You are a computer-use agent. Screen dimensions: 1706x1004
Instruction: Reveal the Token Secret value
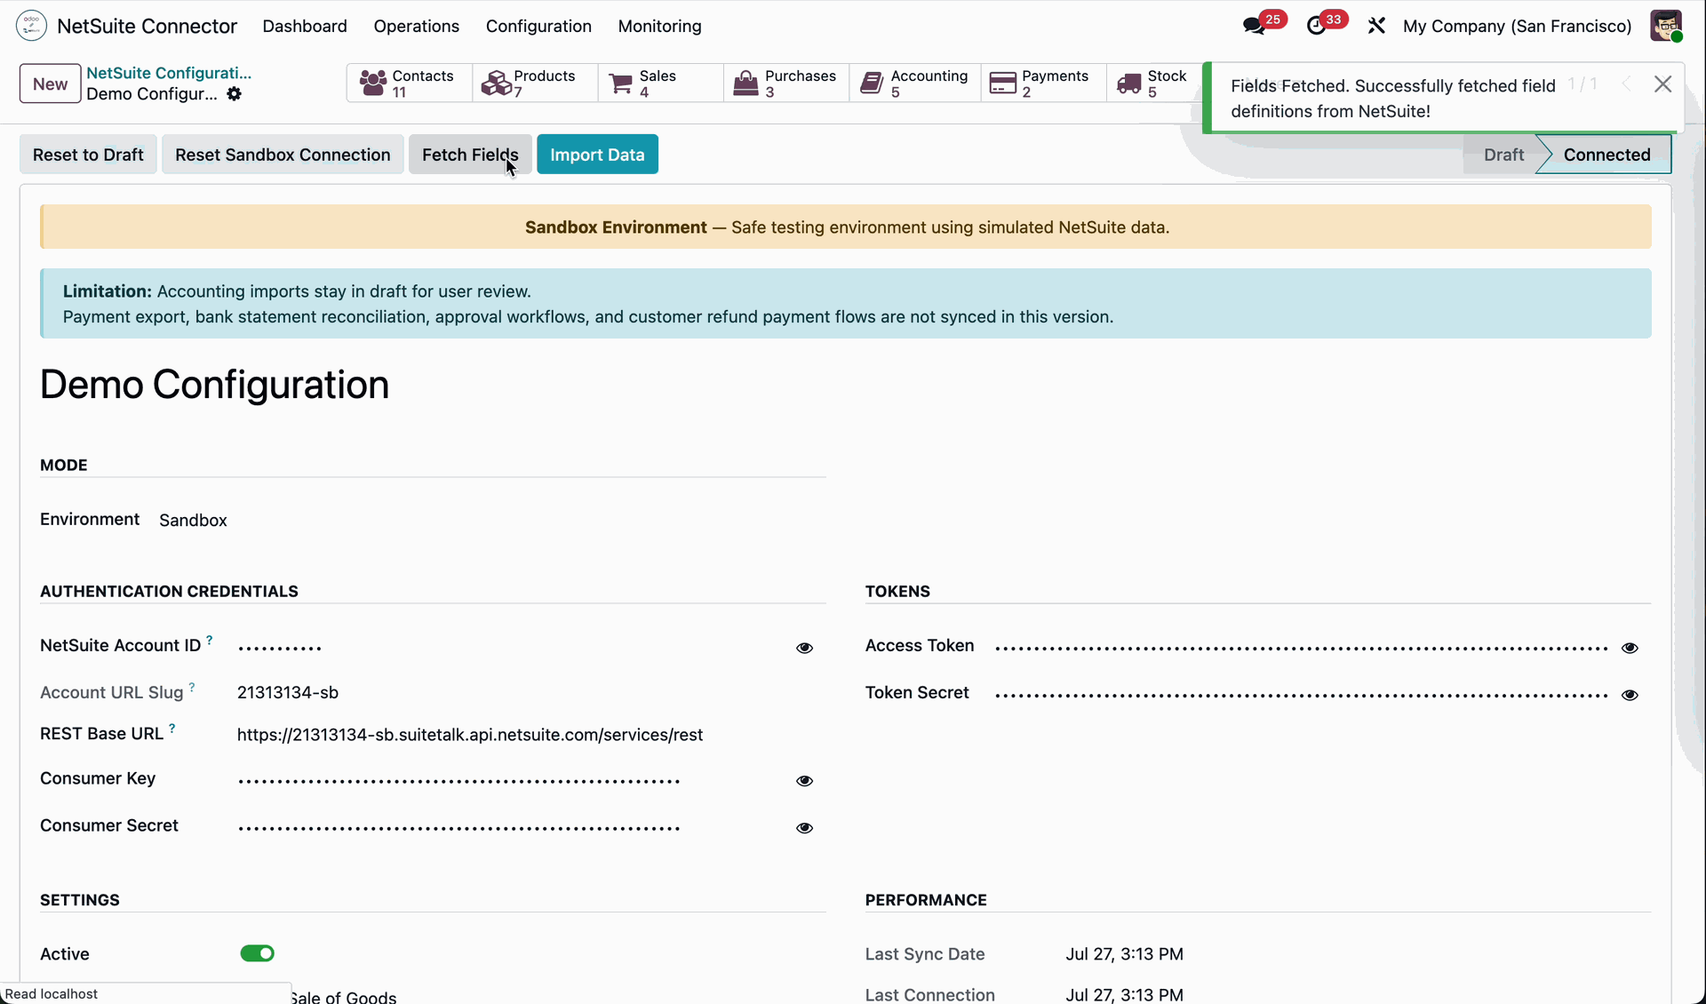pyautogui.click(x=1630, y=696)
